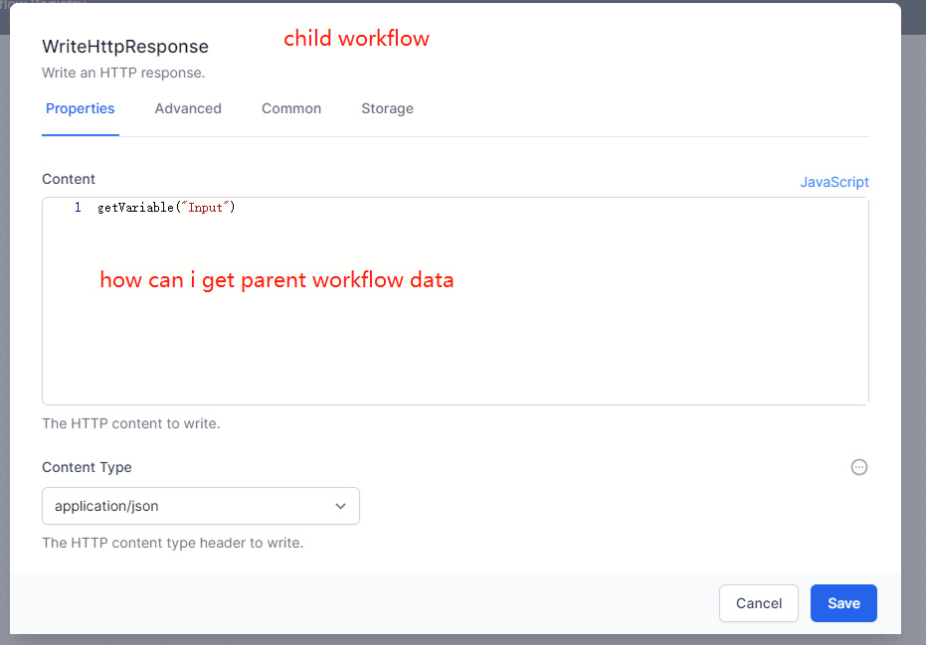Viewport: 926px width, 645px height.
Task: Click the circular more-options icon beside Content Type
Action: point(859,467)
